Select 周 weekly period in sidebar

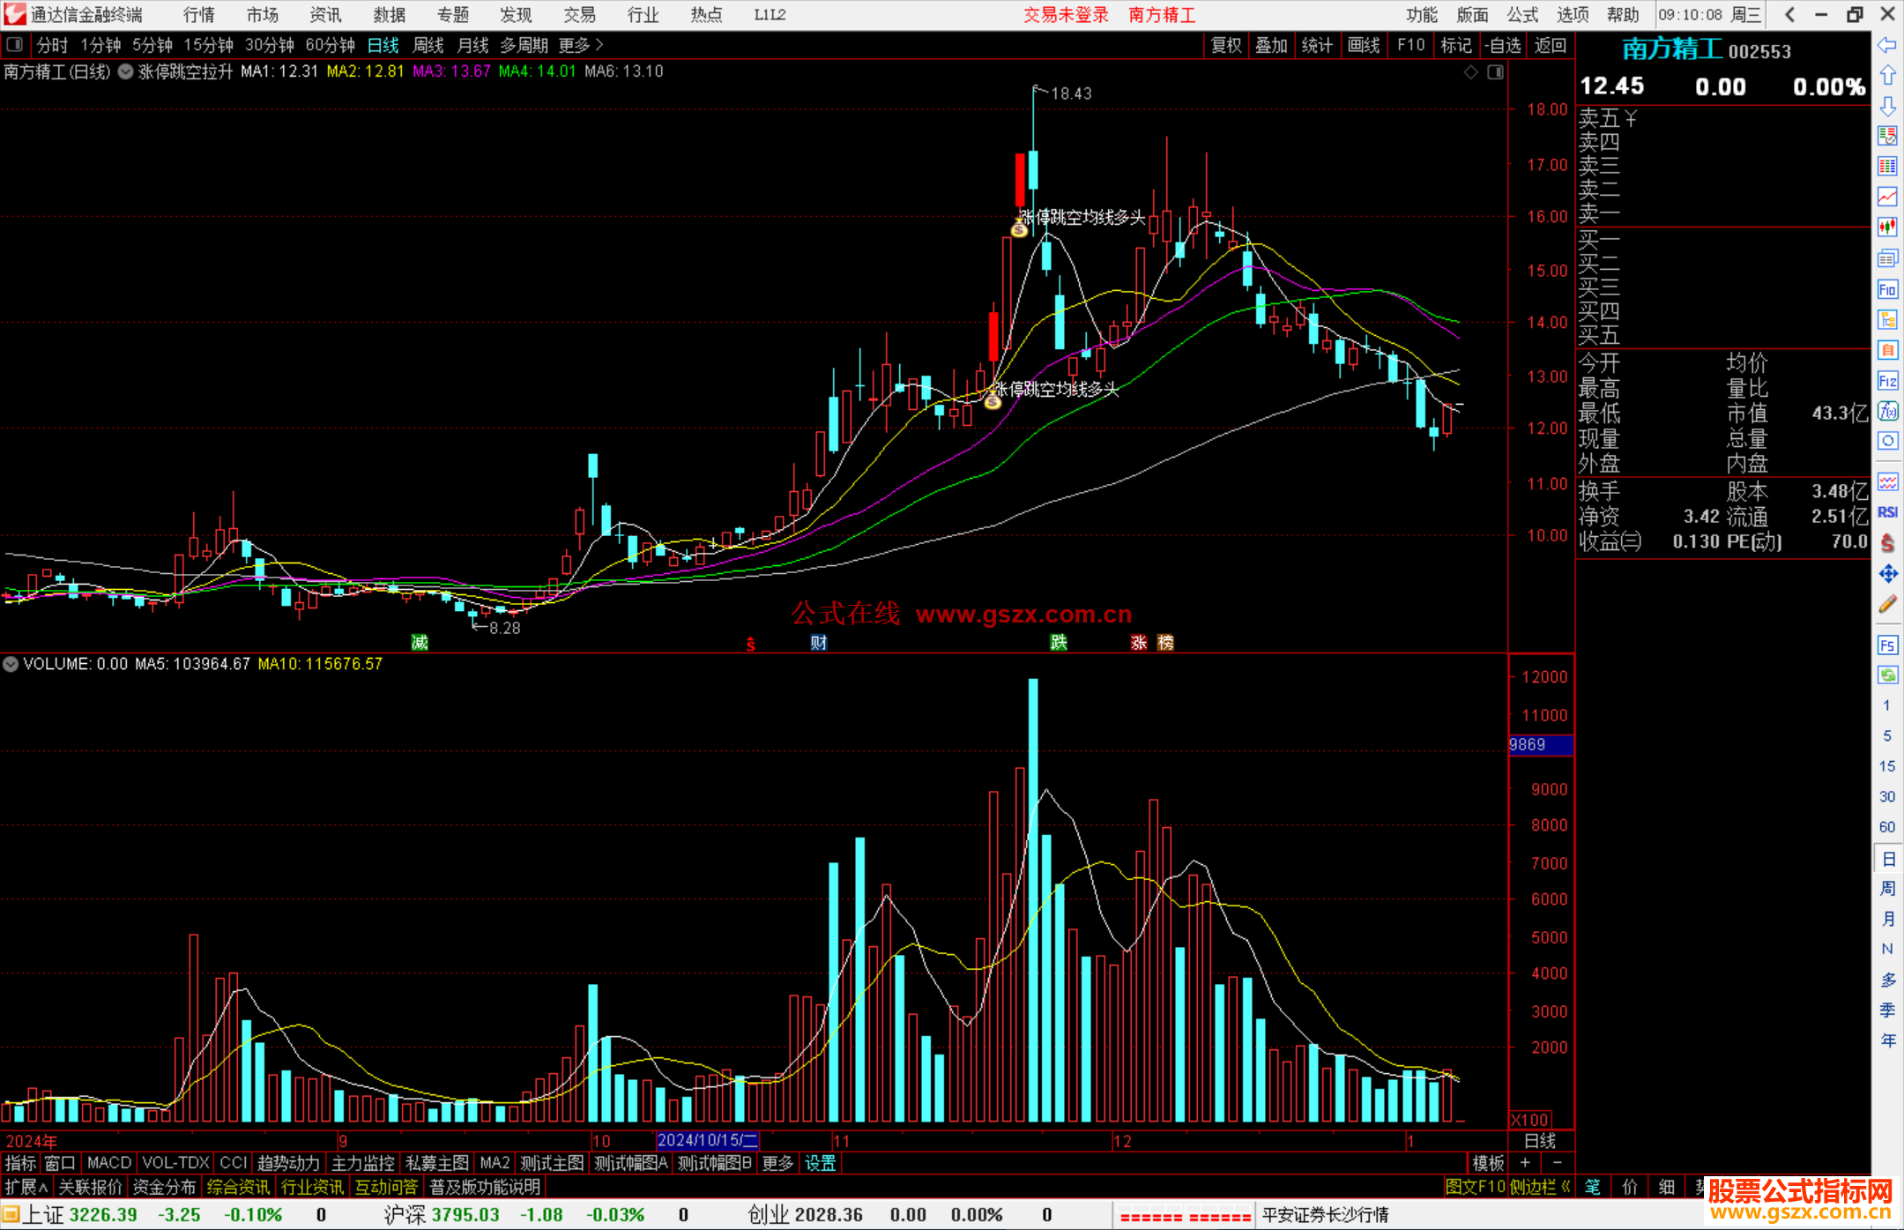1887,888
